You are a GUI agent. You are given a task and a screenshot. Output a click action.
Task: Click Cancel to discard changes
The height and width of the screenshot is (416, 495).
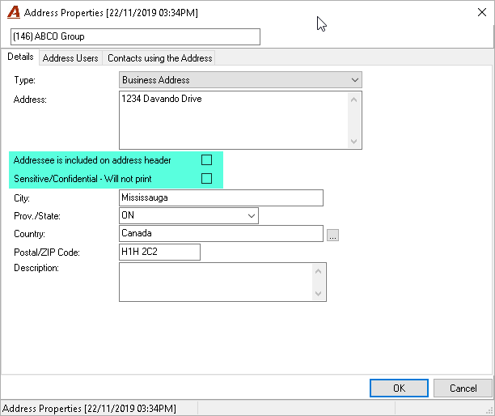pyautogui.click(x=463, y=388)
